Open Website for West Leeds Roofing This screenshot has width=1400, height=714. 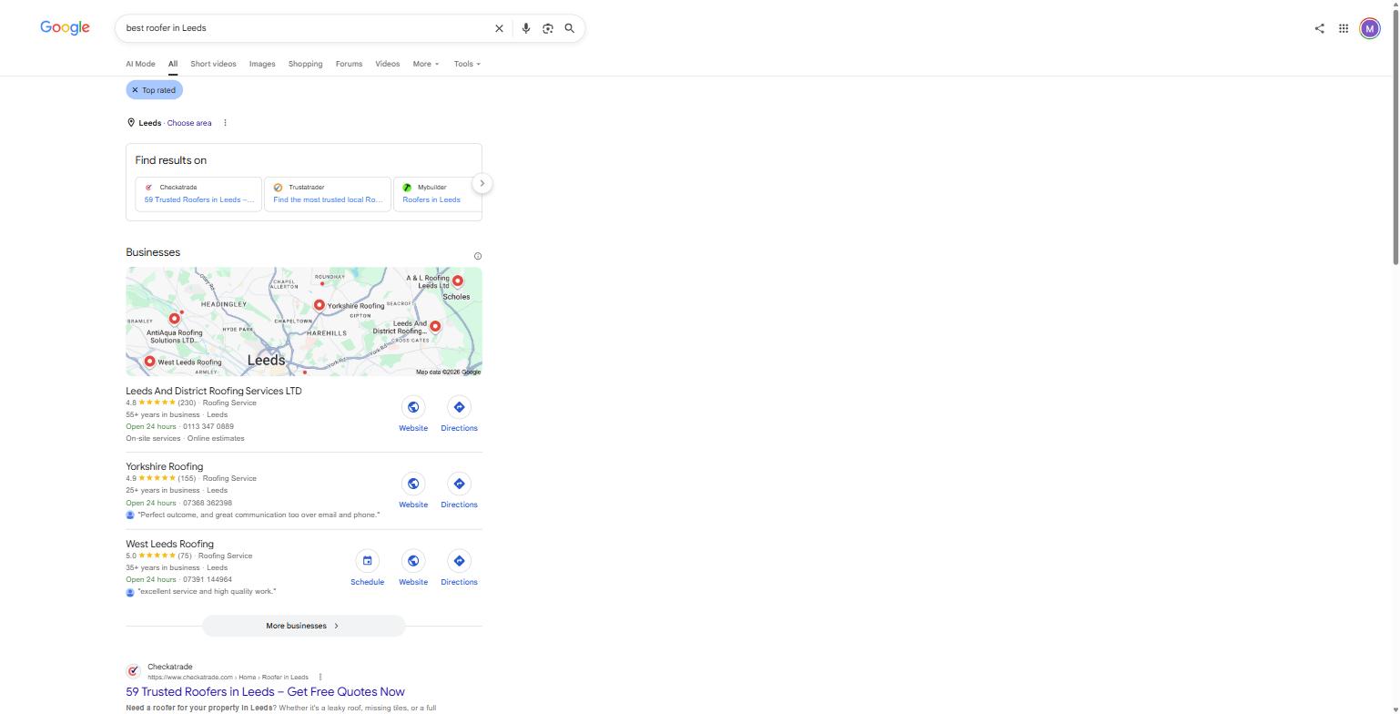(413, 568)
